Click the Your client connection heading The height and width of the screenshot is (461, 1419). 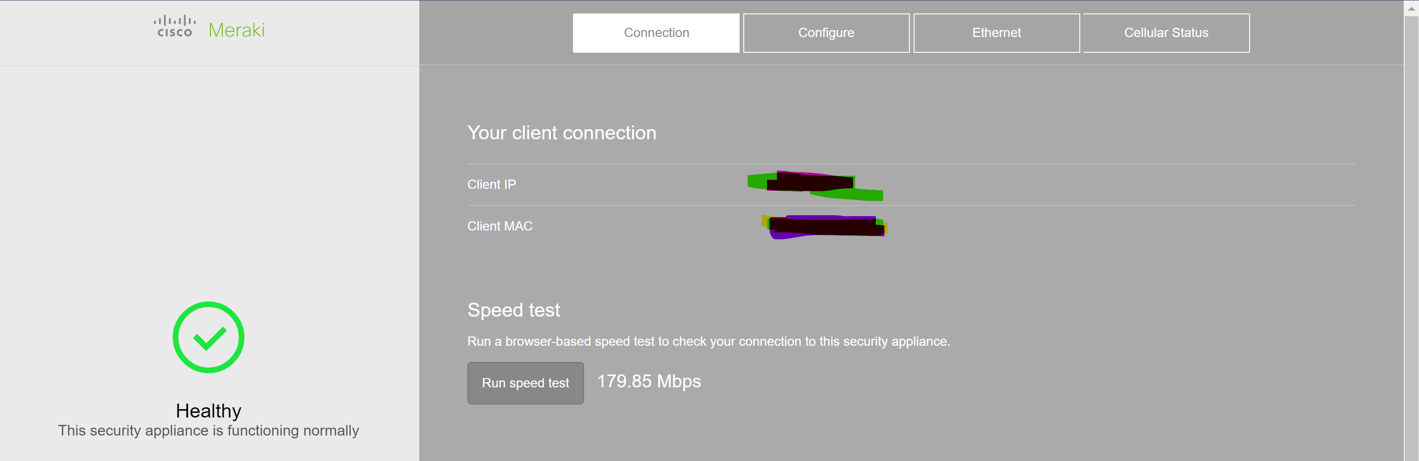(561, 133)
